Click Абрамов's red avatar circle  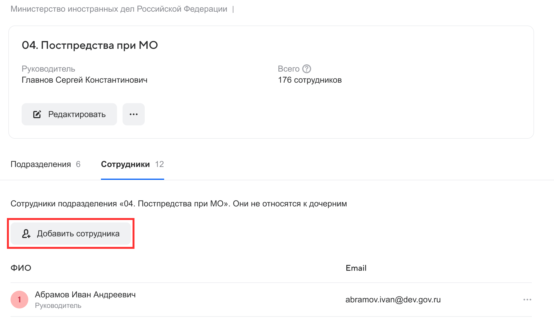[x=19, y=300]
